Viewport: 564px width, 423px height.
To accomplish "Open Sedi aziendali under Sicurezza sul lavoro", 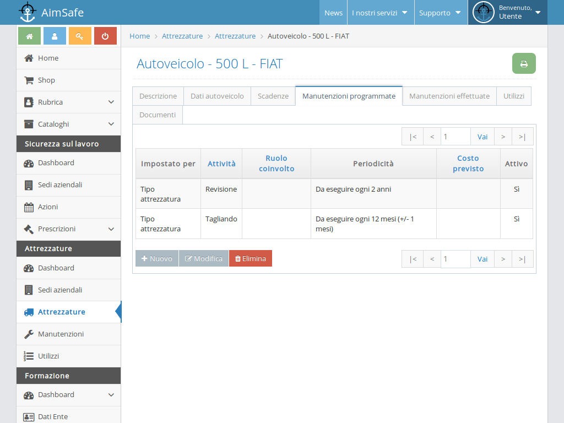I will [68, 185].
